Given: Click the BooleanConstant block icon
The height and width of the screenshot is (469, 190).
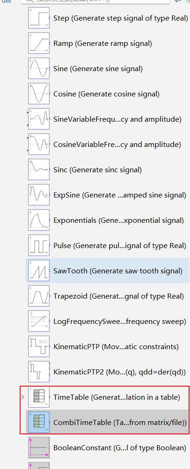Looking at the screenshot, I should [x=39, y=447].
